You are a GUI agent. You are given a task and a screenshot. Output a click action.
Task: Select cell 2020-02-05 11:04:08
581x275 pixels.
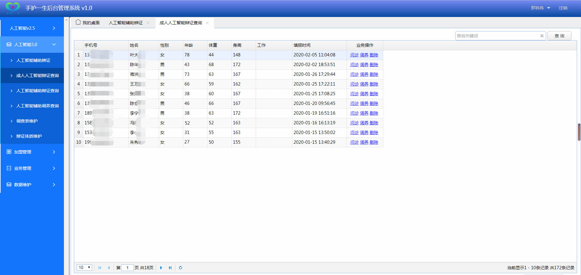[x=319, y=55]
